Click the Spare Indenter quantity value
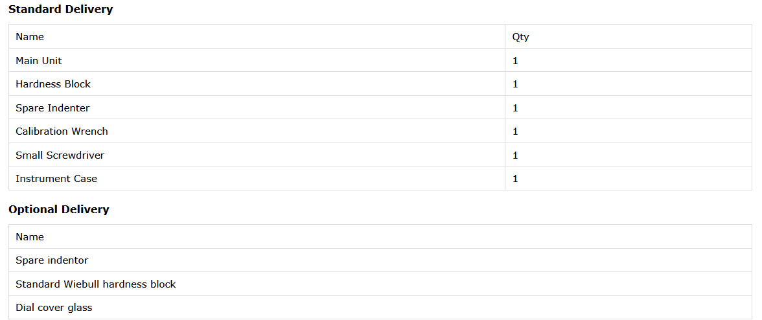 coord(515,108)
